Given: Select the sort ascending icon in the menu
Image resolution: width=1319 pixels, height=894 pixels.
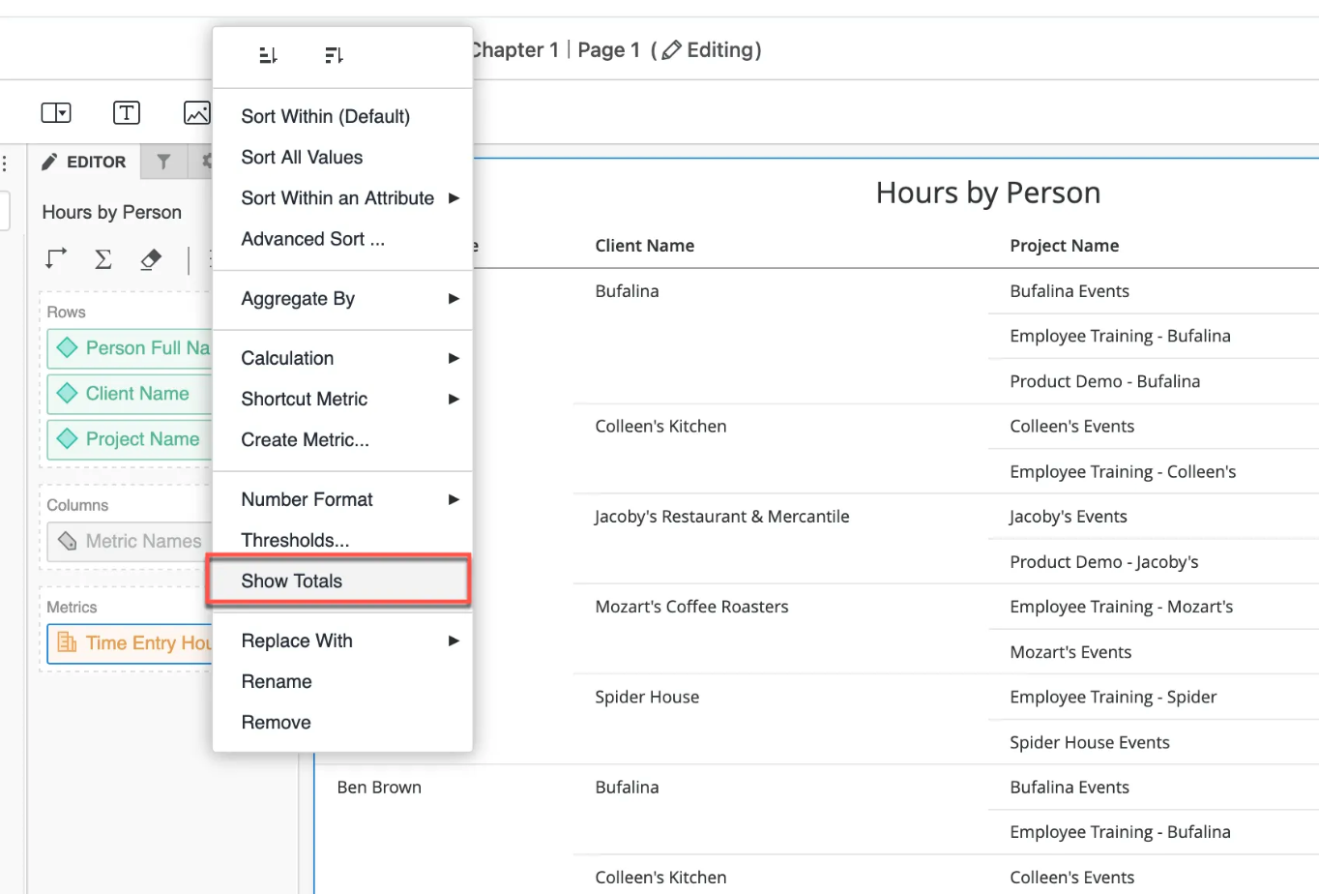Looking at the screenshot, I should pos(268,55).
